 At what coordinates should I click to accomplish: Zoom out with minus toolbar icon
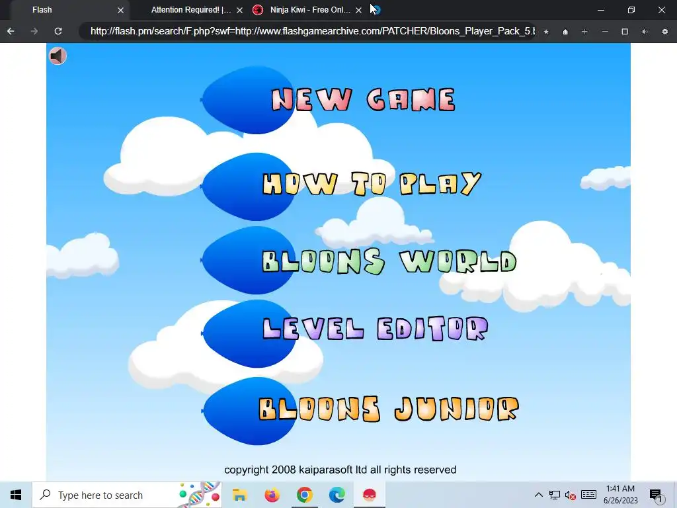click(x=605, y=32)
